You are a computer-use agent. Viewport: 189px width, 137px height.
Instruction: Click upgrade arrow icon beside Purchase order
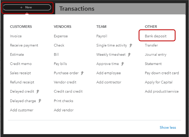click(82, 73)
